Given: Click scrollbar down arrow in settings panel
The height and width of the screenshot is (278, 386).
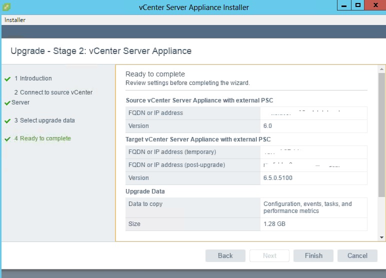Looking at the screenshot, I should pos(381,237).
